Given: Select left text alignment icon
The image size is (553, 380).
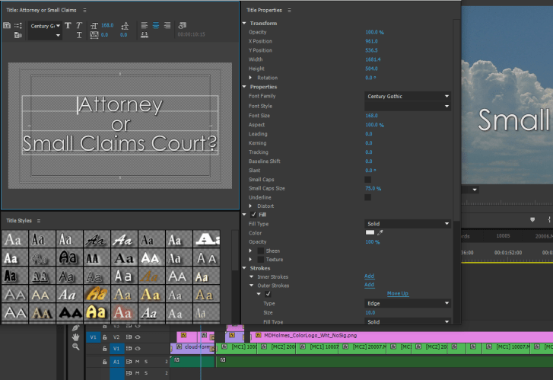Looking at the screenshot, I should (144, 25).
